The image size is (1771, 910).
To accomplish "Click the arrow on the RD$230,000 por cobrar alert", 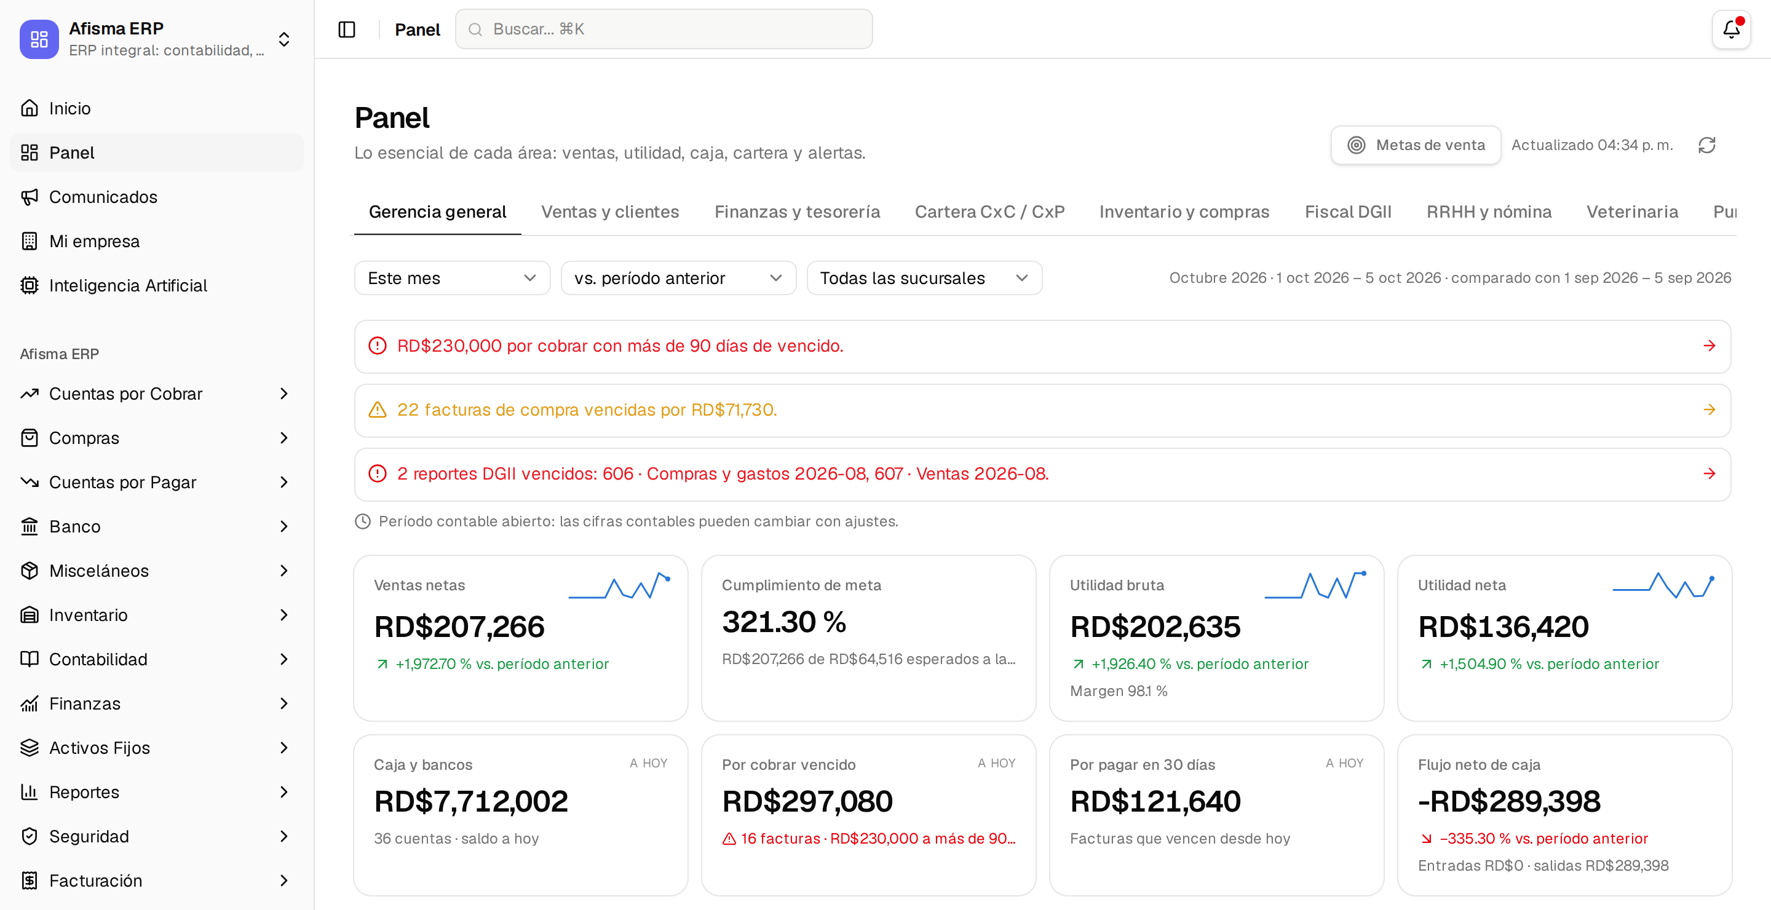I will pyautogui.click(x=1709, y=346).
